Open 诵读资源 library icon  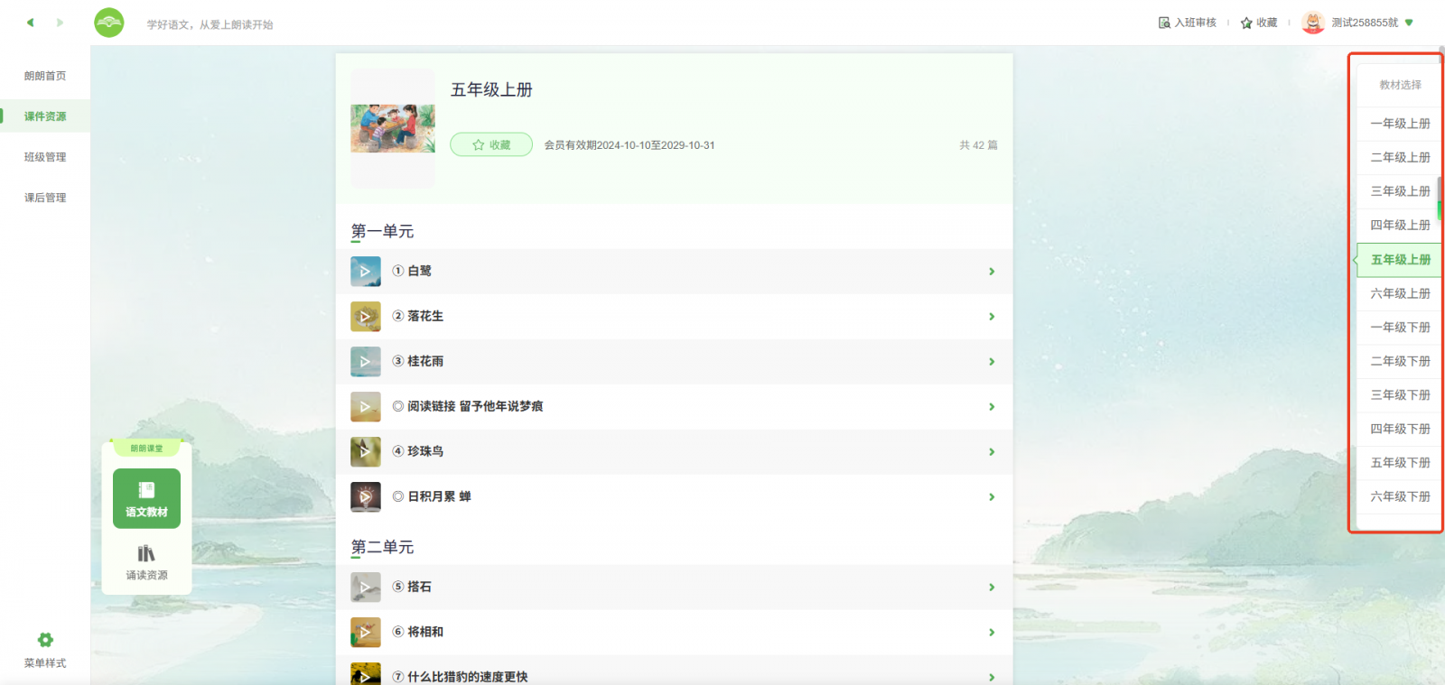(x=146, y=553)
